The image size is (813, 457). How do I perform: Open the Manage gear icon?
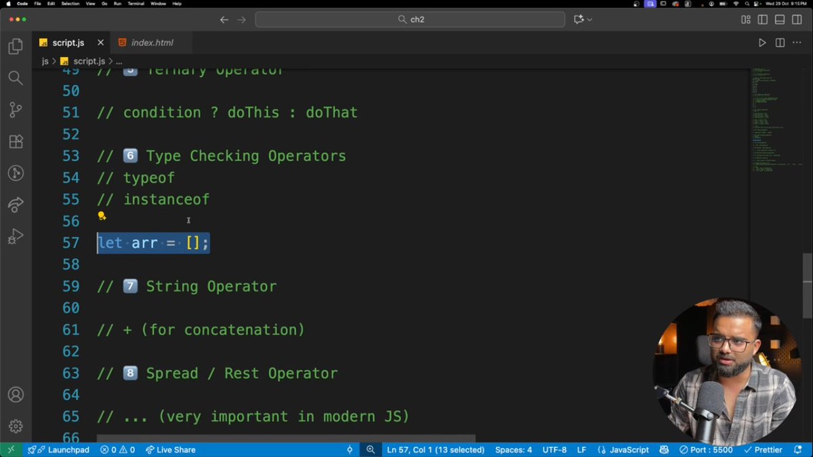pos(16,427)
